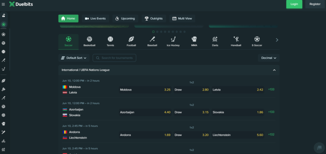Open the live chat bubble

(x=319, y=148)
